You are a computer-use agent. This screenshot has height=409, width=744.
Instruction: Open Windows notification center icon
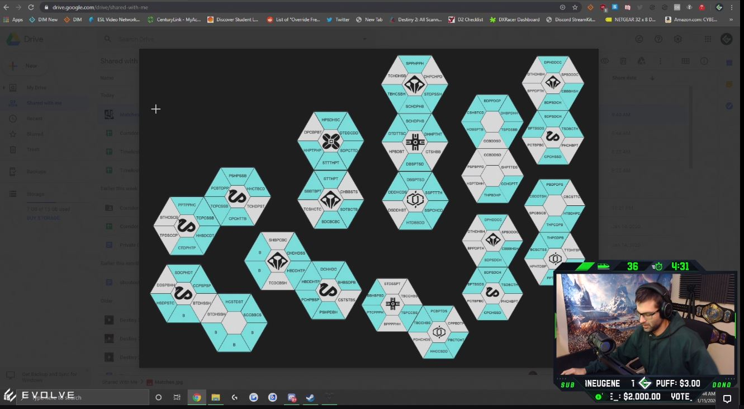[x=727, y=399]
